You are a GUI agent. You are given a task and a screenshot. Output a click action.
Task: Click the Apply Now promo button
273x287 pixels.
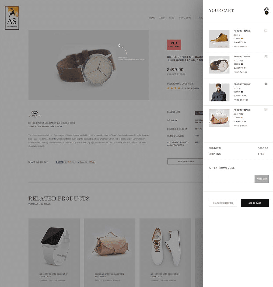click(262, 179)
